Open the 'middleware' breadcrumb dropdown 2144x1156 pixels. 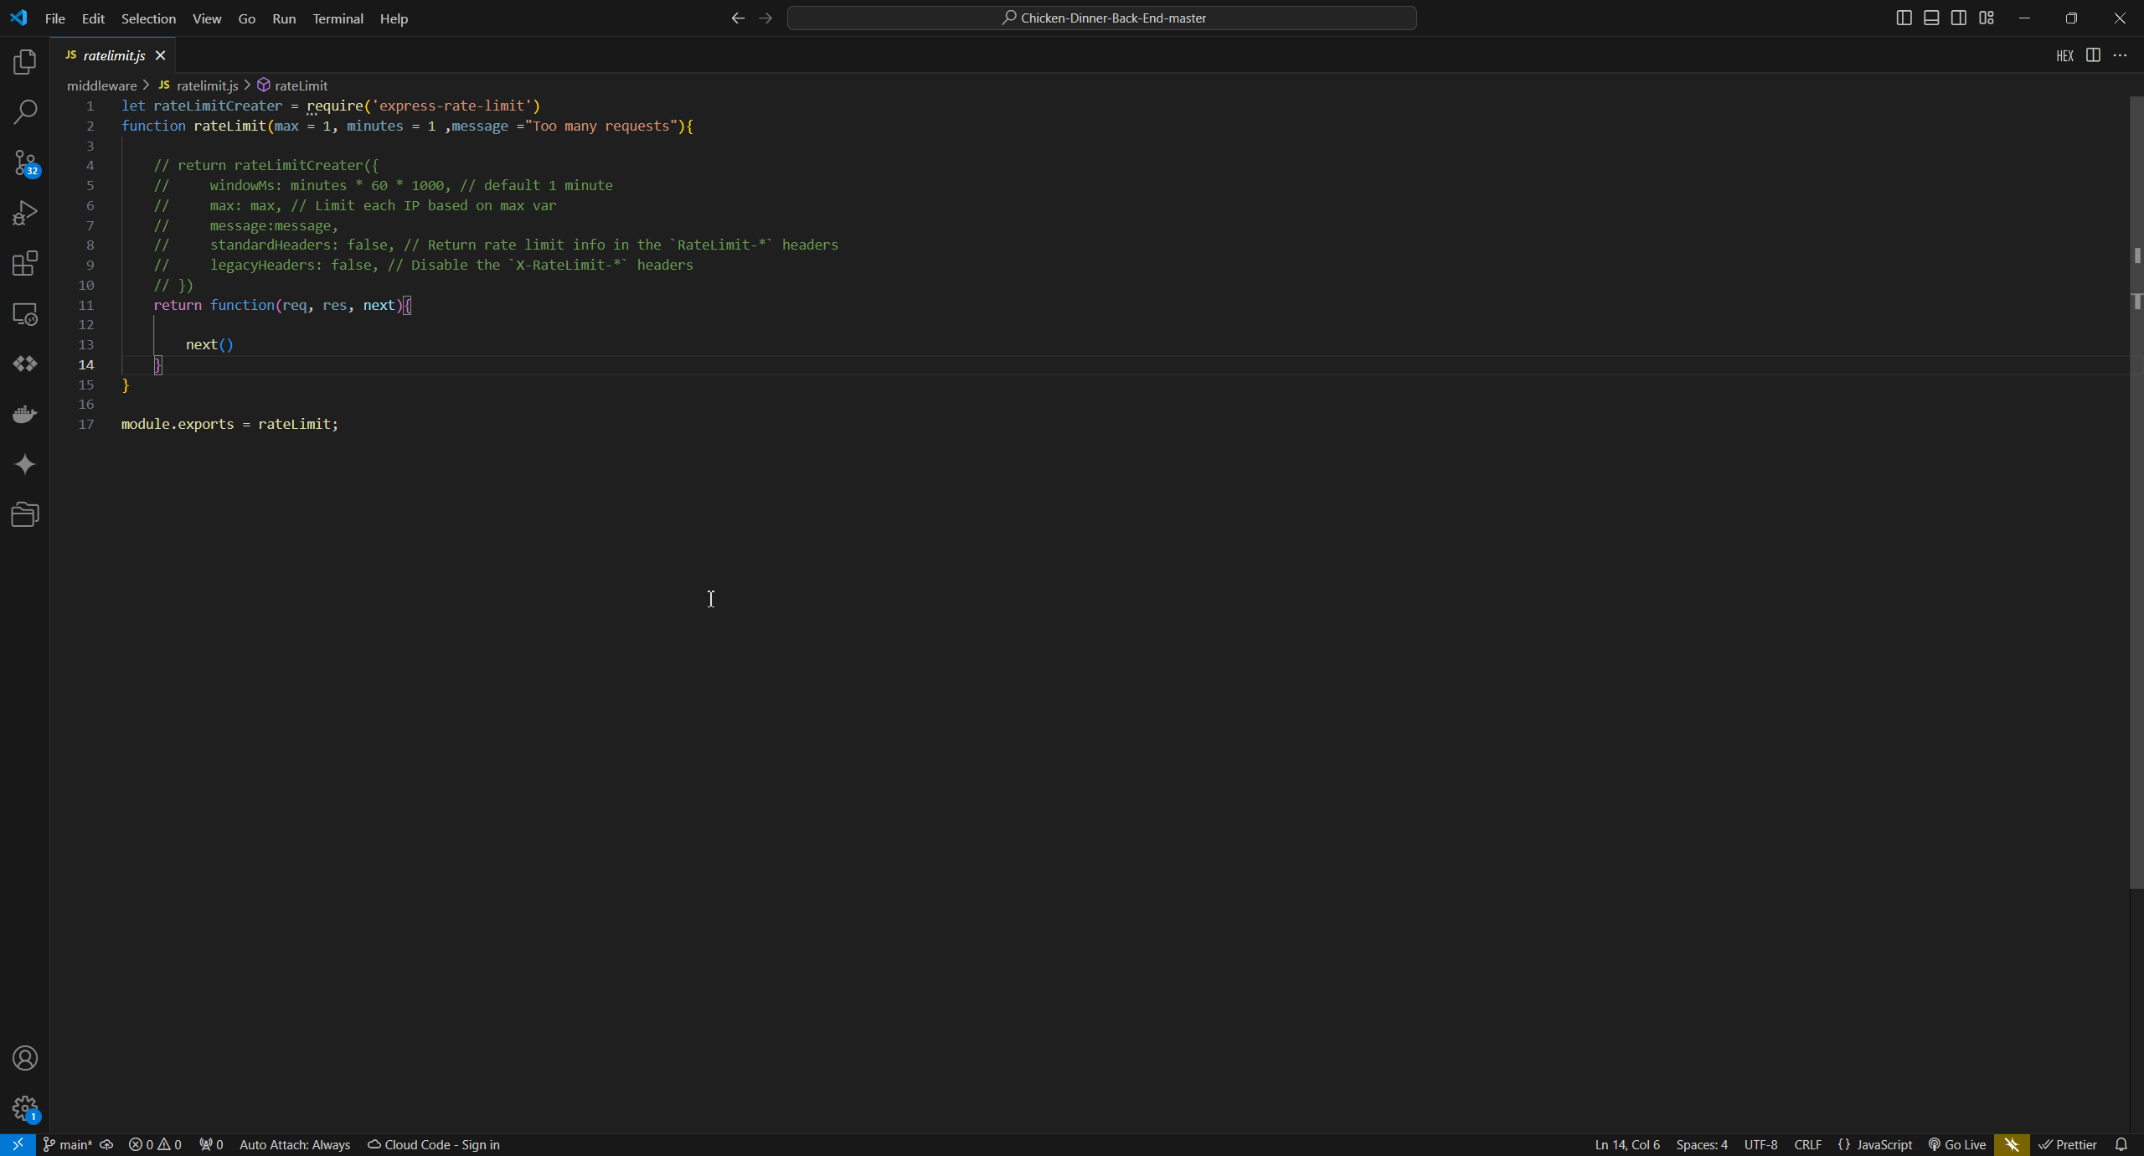tap(101, 85)
